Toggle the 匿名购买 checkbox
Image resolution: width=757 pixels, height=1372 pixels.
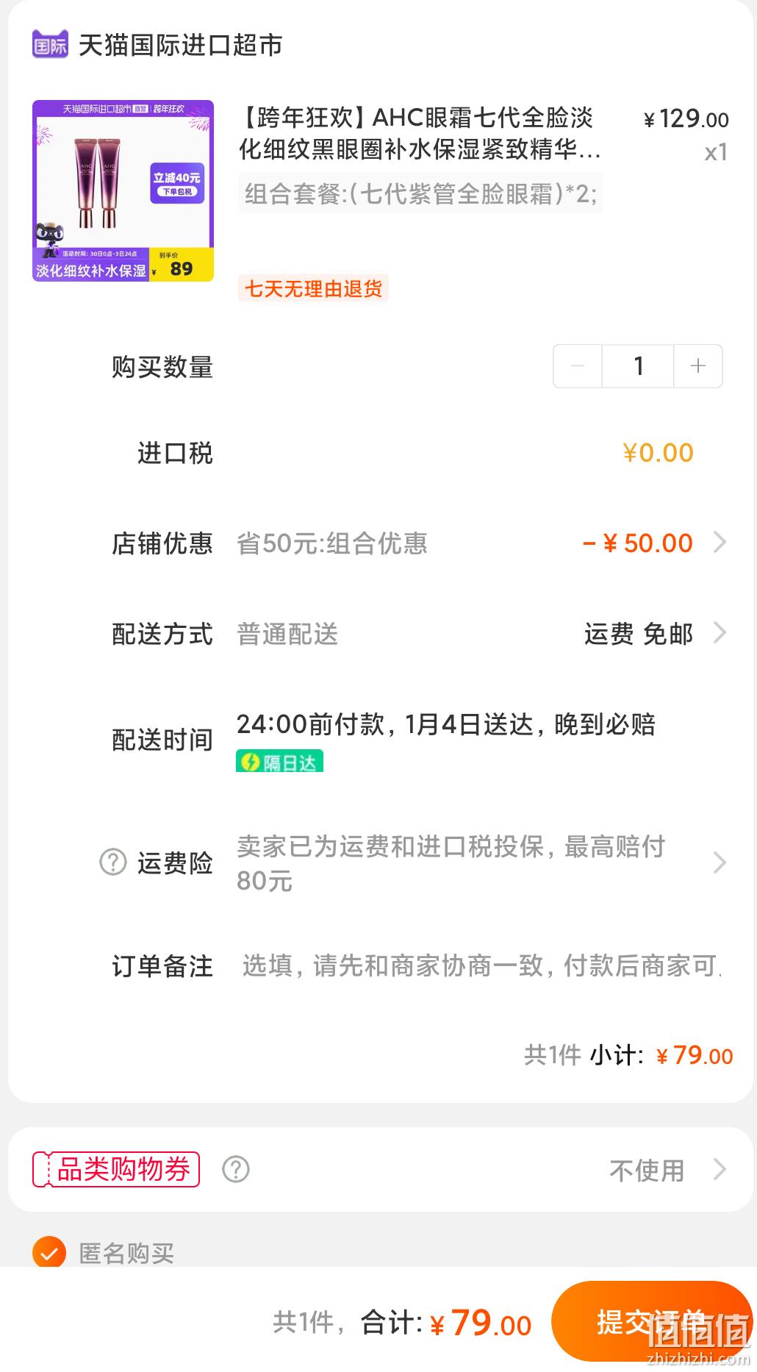[x=49, y=1252]
